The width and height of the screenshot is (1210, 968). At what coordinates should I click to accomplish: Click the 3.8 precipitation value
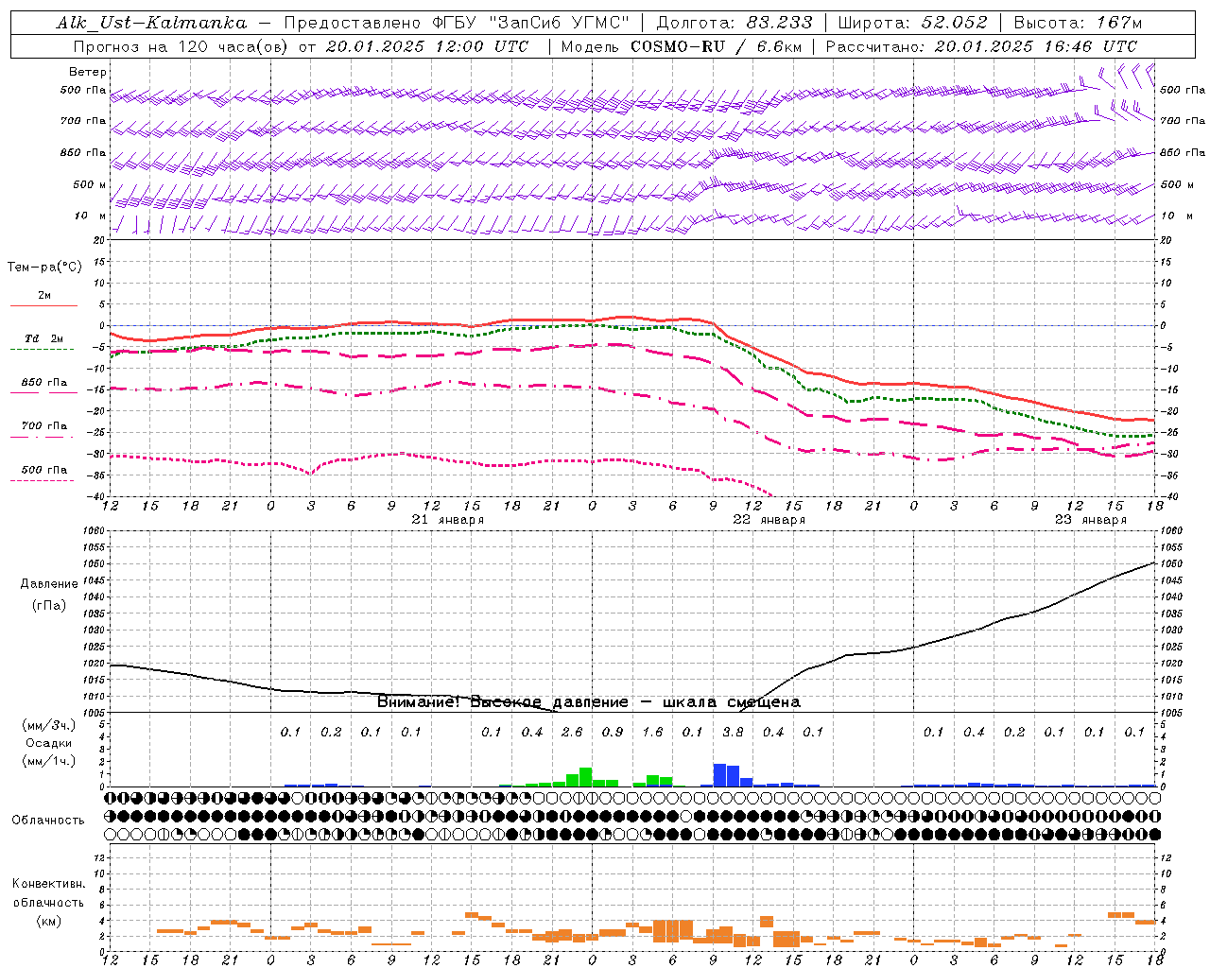click(733, 733)
